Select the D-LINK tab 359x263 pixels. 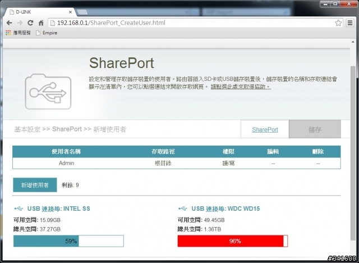[40, 12]
